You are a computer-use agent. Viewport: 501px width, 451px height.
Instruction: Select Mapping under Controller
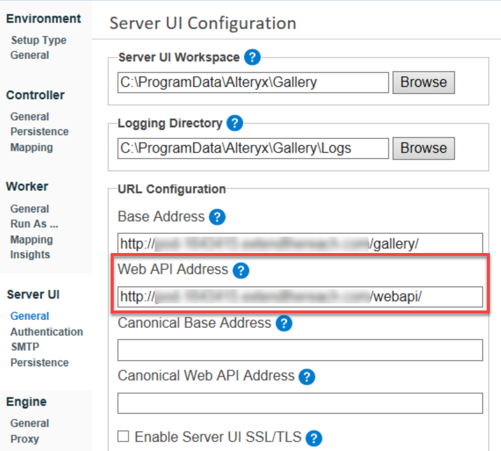tap(31, 147)
